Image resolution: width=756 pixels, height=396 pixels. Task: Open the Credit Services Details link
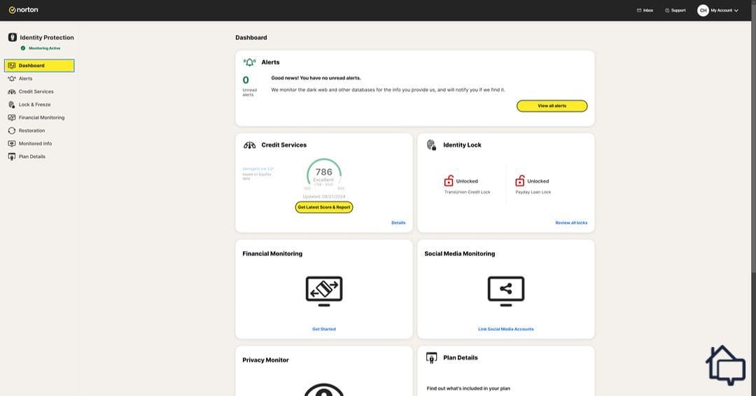pyautogui.click(x=398, y=222)
